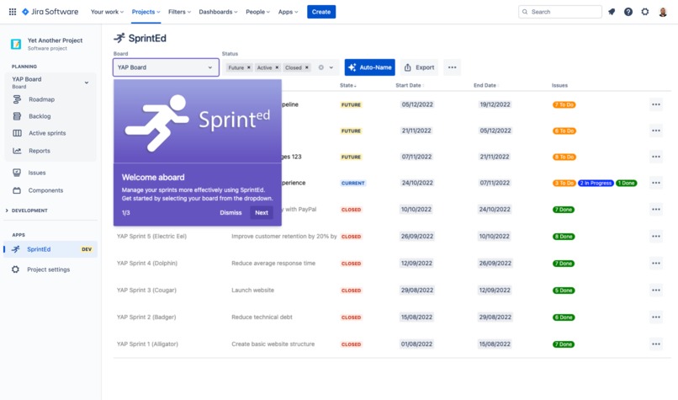Click the Create button
The image size is (678, 400).
321,12
